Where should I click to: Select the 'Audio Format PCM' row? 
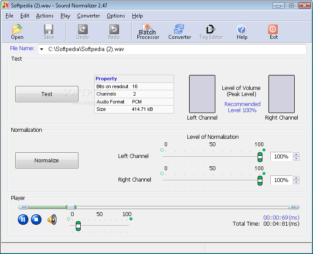[134, 102]
